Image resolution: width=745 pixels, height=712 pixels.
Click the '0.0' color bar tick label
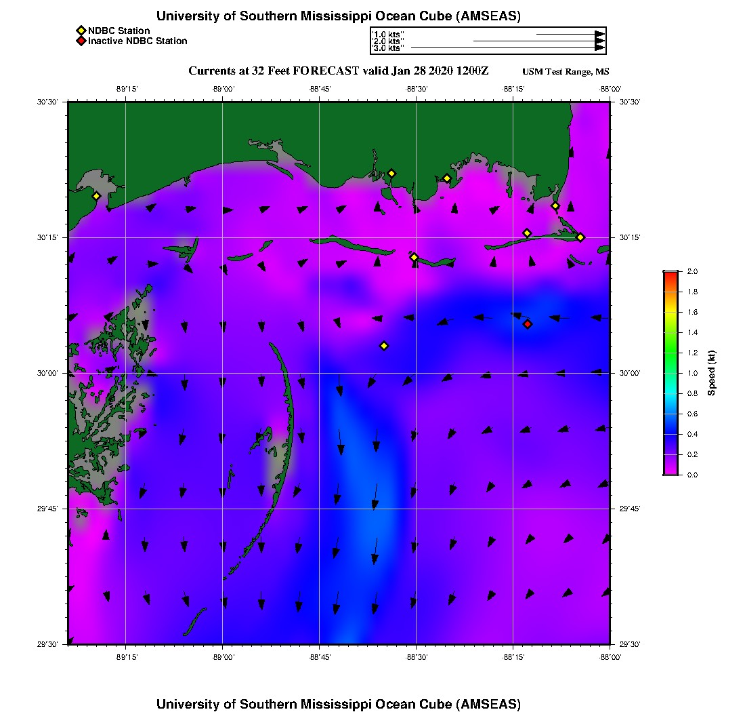pos(692,475)
